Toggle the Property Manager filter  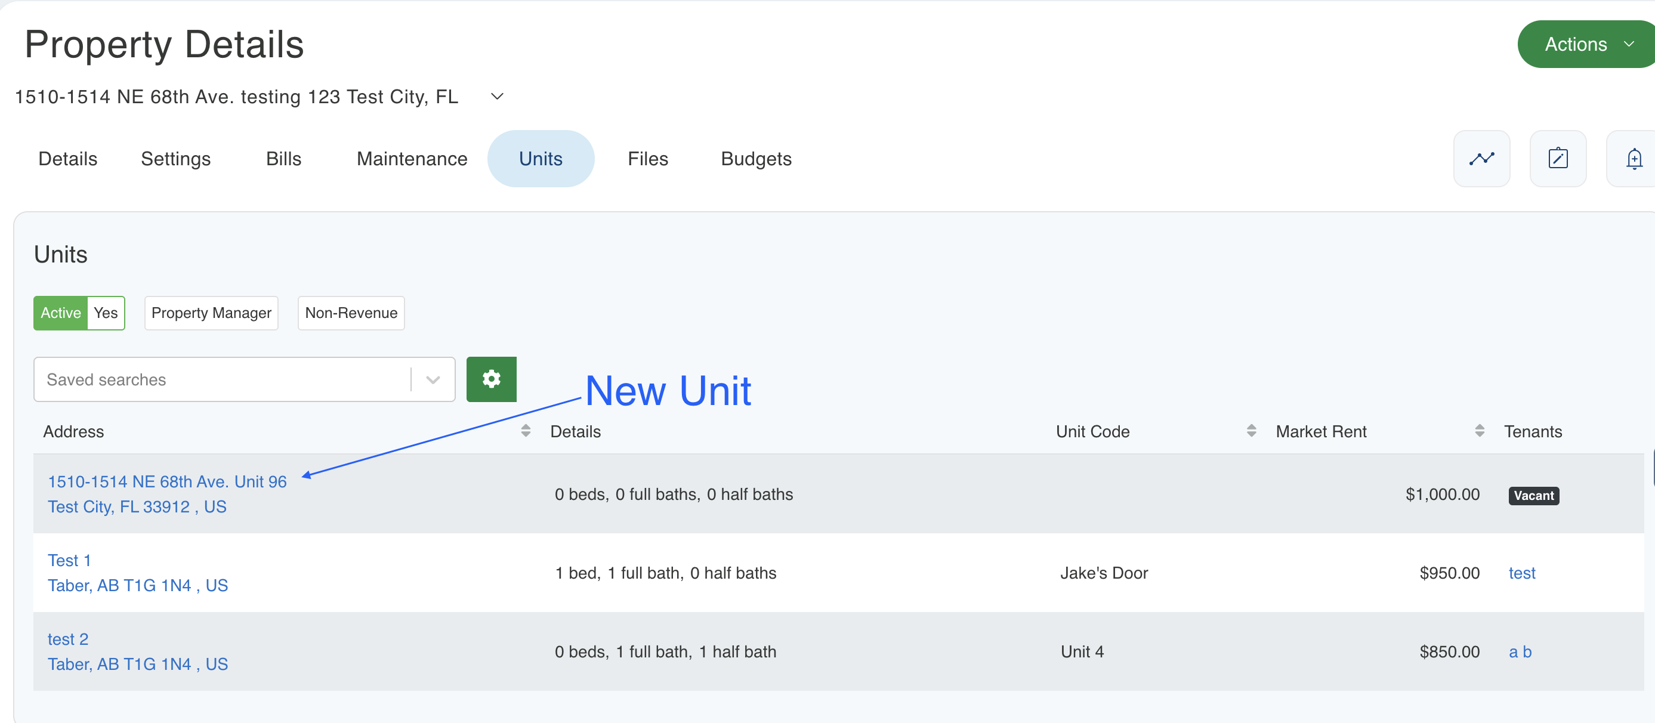[x=211, y=313]
